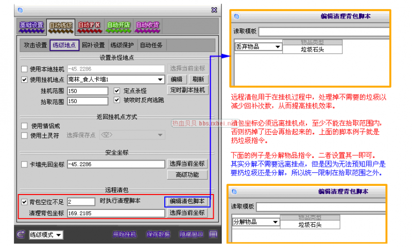Screen dimensions: 412x247
Task: Click the blue app icon in main title bar
Action: point(20,10)
